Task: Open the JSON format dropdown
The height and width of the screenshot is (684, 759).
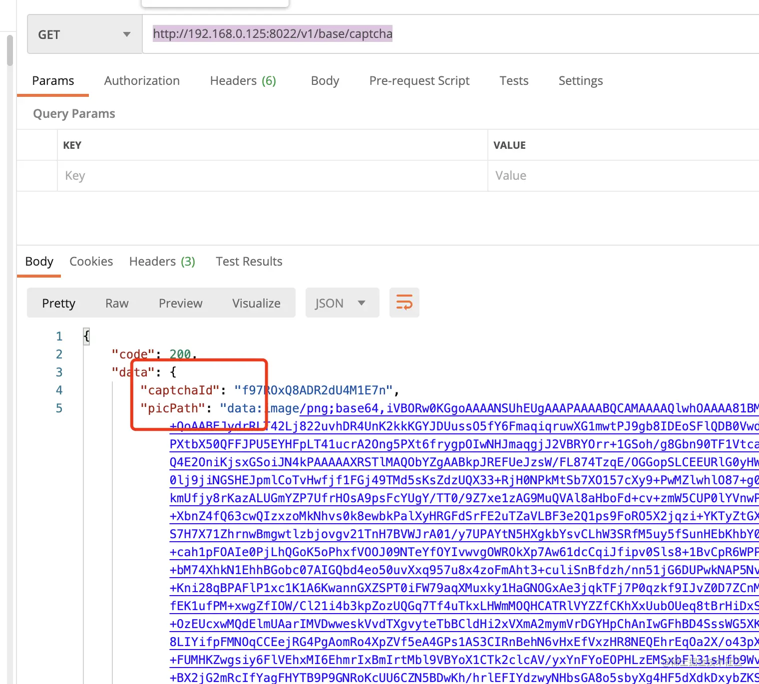Action: tap(342, 303)
